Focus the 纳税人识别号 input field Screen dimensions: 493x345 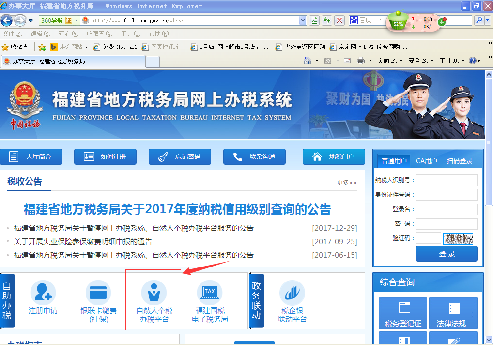pos(447,180)
